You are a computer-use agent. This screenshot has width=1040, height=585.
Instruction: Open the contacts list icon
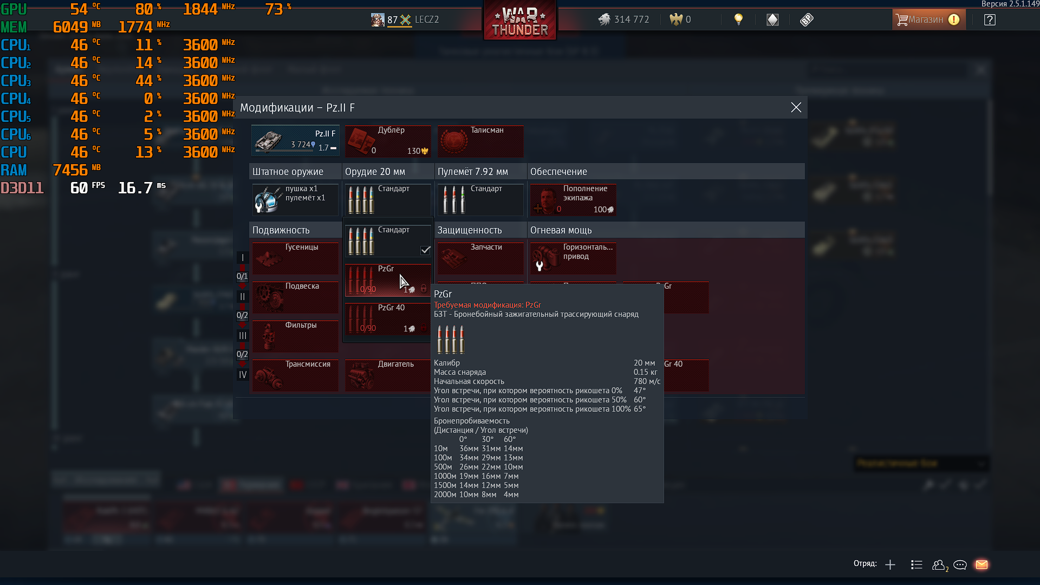pyautogui.click(x=916, y=565)
